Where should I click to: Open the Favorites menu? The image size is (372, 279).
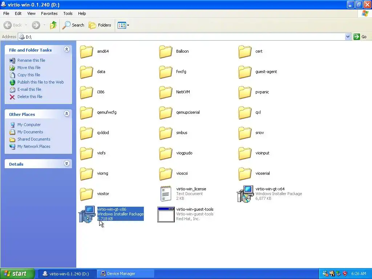pyautogui.click(x=49, y=13)
